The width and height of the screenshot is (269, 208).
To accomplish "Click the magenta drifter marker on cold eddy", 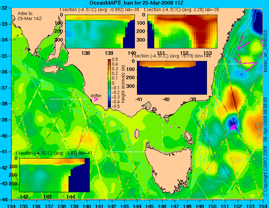I will 233,127.
